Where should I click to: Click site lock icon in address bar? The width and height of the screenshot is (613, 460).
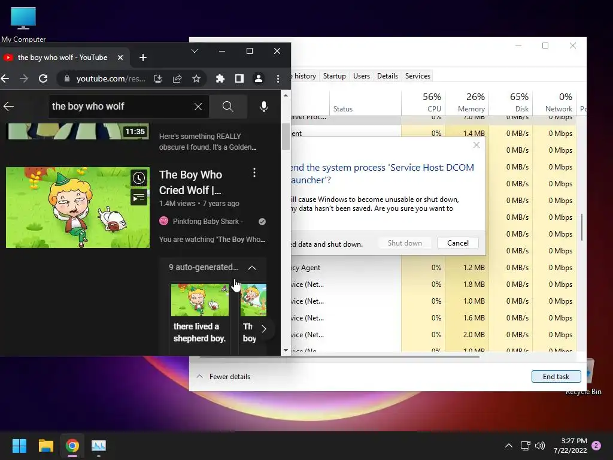[x=67, y=78]
